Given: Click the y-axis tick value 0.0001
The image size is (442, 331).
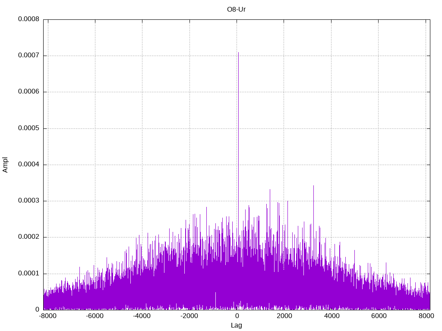Looking at the screenshot, I should pos(28,274).
